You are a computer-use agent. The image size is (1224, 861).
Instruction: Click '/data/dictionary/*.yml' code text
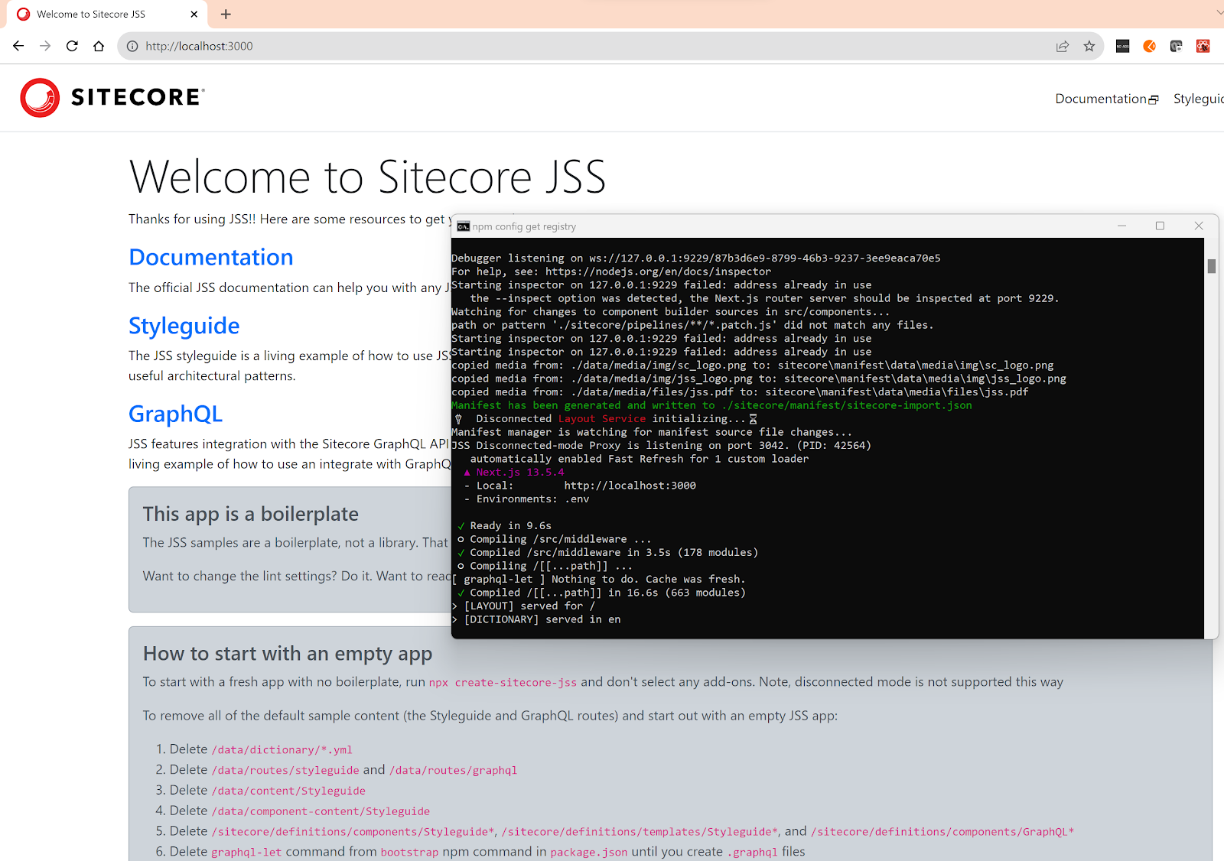(x=282, y=750)
